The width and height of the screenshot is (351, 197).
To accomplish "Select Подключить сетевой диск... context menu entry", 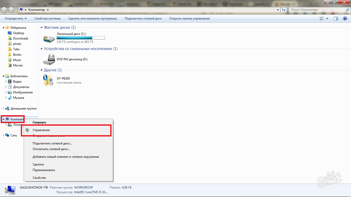I will (52, 143).
